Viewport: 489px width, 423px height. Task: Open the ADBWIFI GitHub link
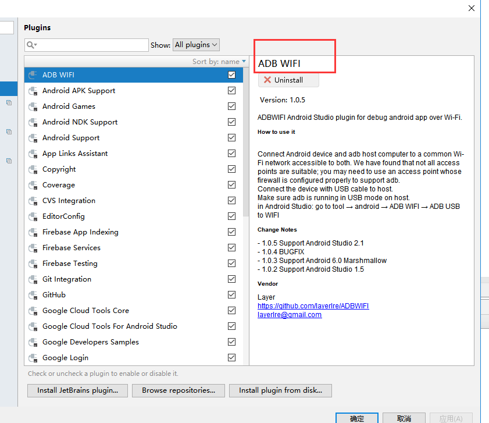pyautogui.click(x=313, y=306)
